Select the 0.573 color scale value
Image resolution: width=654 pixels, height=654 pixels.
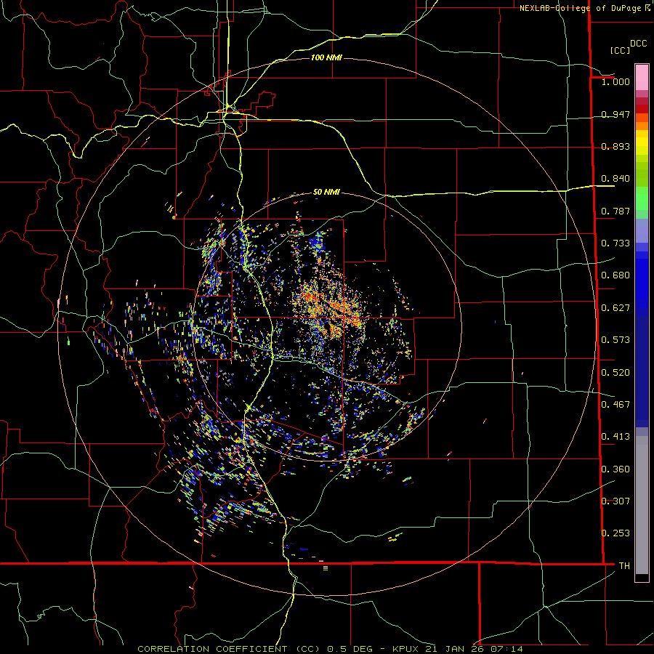tap(615, 340)
